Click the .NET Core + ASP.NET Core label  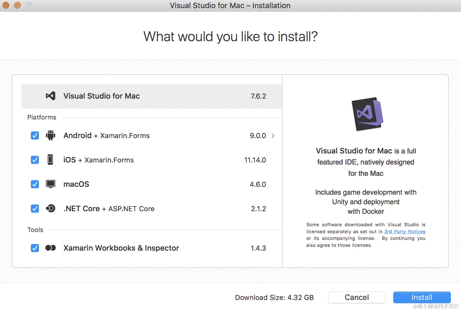pyautogui.click(x=109, y=209)
